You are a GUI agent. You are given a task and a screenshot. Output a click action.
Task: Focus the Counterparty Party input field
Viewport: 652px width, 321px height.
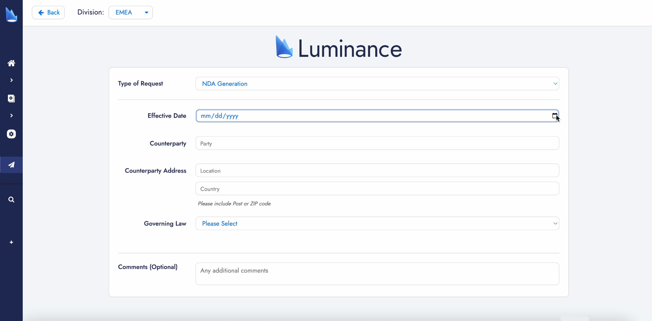377,143
